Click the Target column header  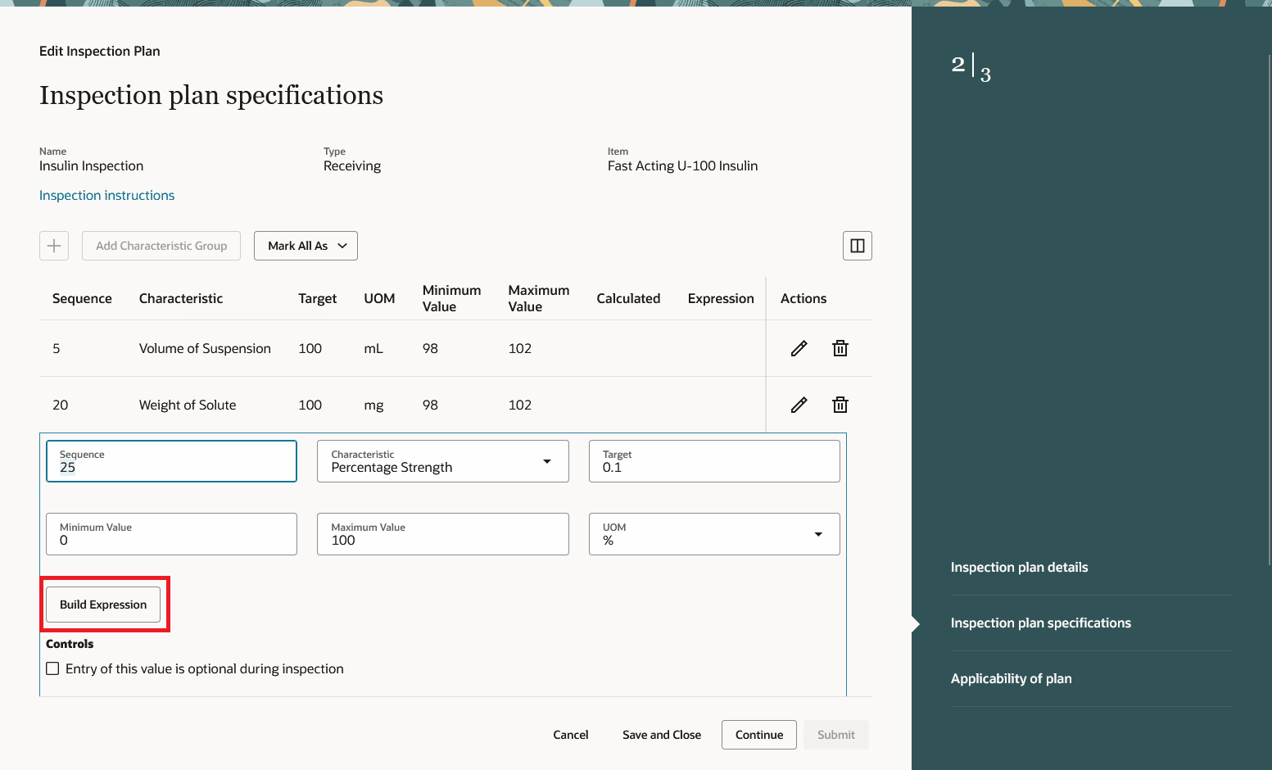[x=318, y=298]
